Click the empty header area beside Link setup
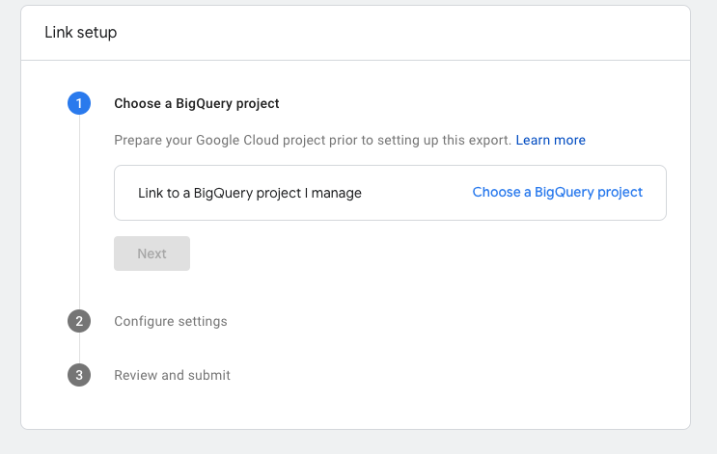The width and height of the screenshot is (717, 454). coord(402,33)
